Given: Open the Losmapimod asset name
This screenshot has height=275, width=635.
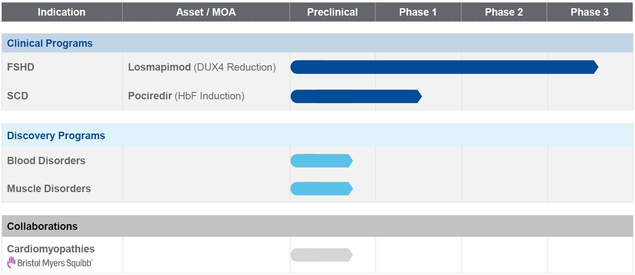Looking at the screenshot, I should [160, 67].
